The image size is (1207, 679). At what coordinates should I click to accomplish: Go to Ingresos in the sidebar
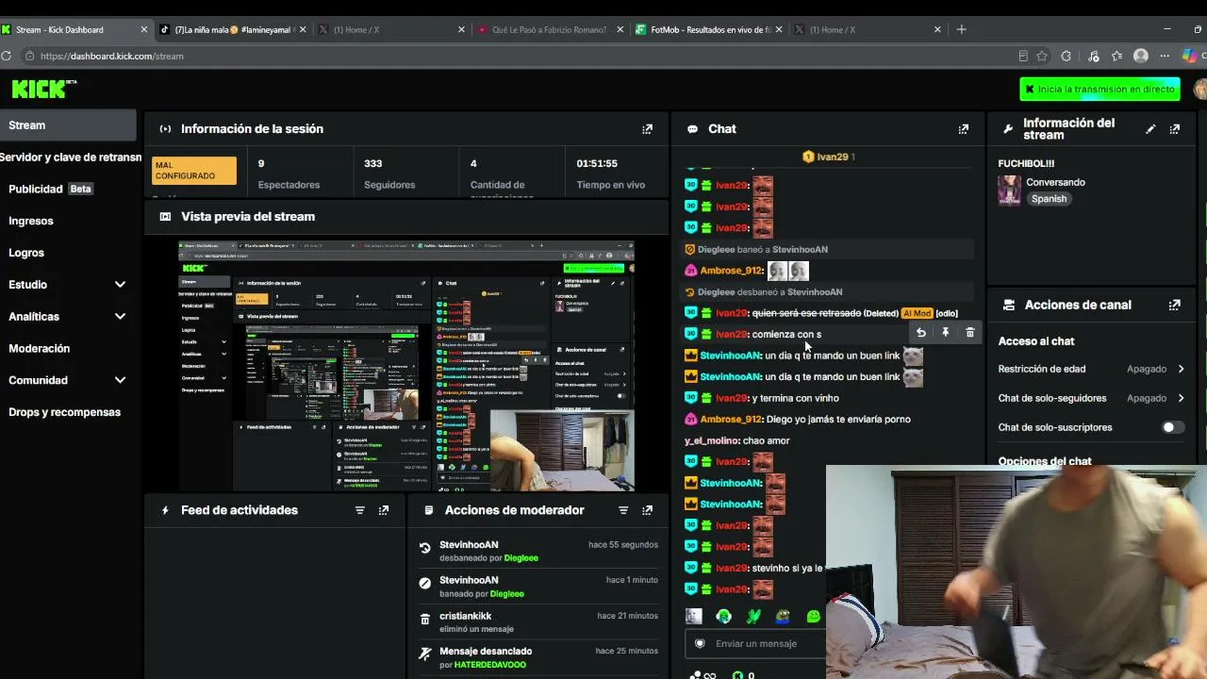point(31,221)
